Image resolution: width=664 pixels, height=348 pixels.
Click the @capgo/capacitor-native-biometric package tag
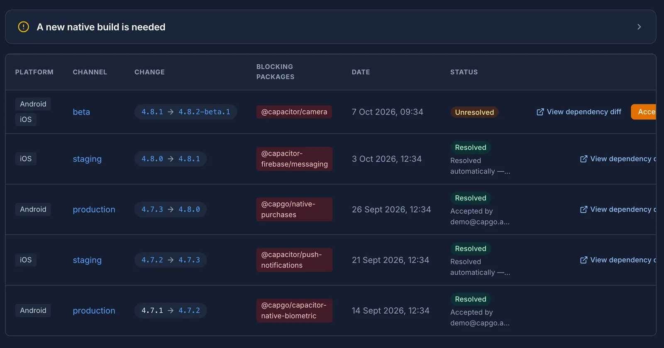click(294, 311)
